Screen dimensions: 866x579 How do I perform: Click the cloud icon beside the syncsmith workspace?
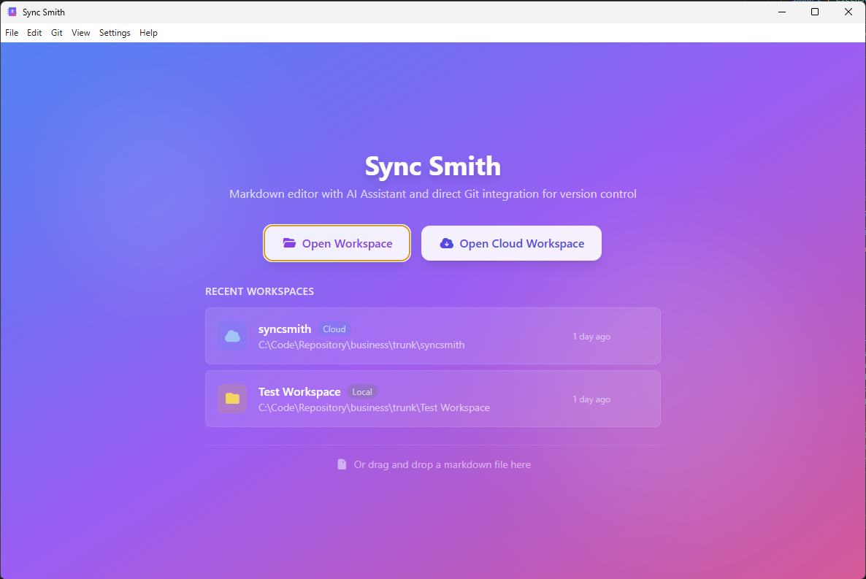pyautogui.click(x=232, y=336)
